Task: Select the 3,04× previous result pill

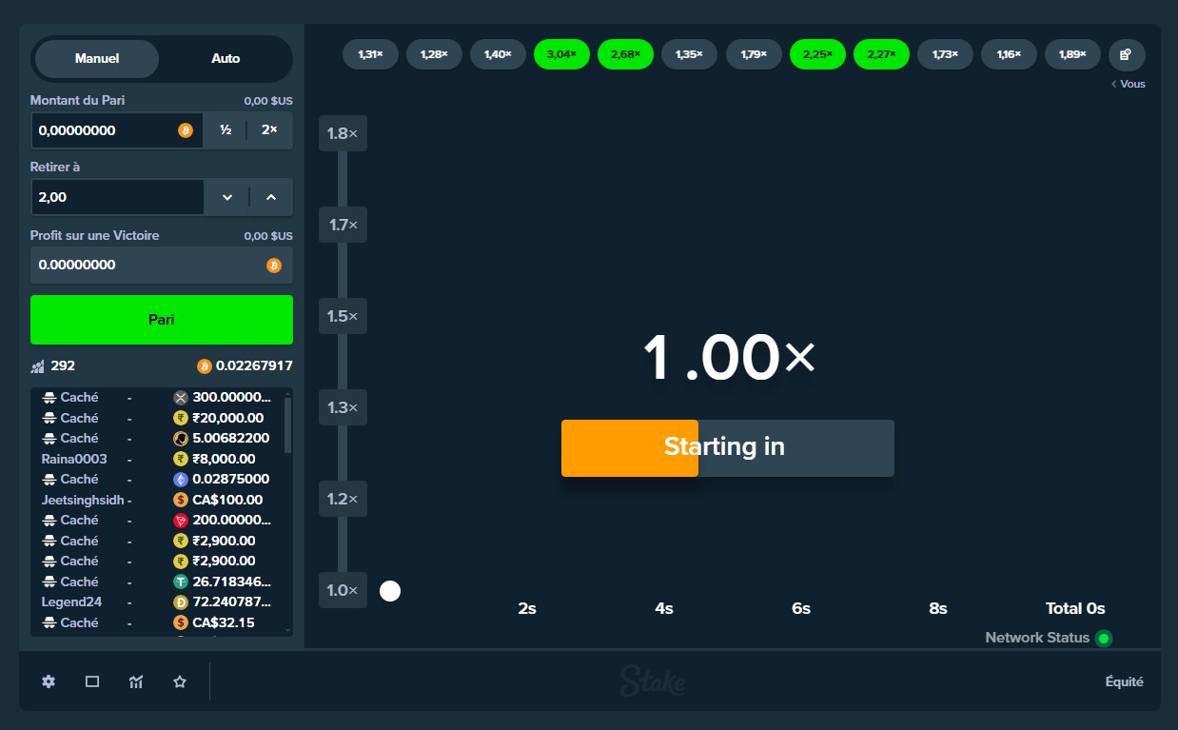Action: tap(561, 54)
